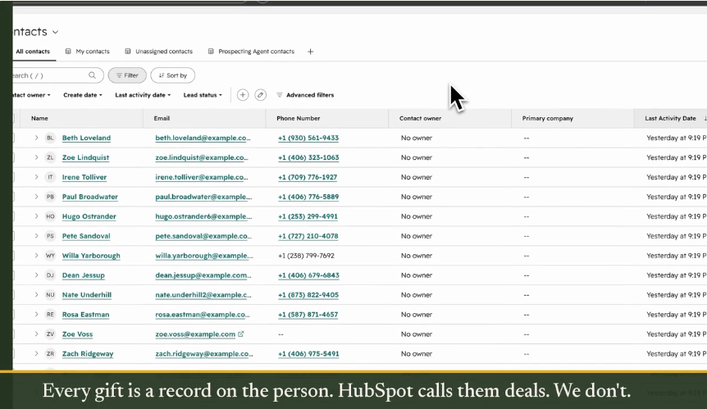Switch to All contacts tab

[x=33, y=52]
